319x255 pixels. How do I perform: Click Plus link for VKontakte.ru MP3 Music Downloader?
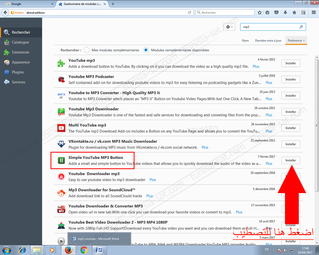(x=205, y=147)
